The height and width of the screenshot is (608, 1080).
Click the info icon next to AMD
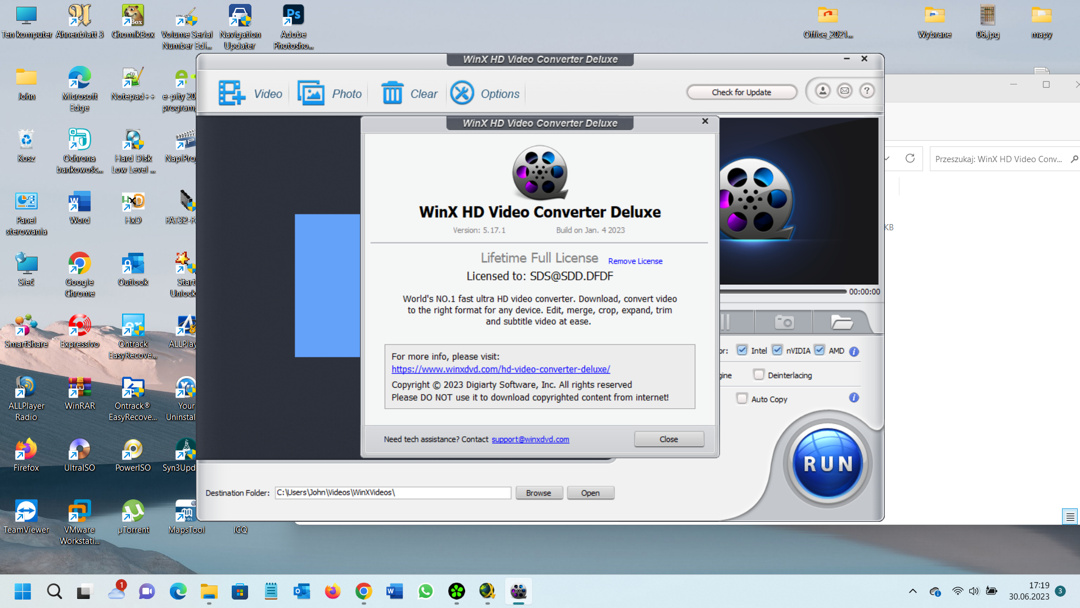click(x=854, y=351)
